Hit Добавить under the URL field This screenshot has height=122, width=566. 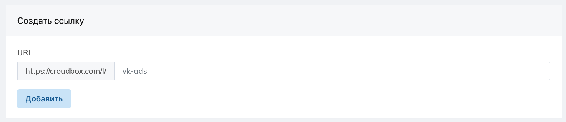(x=44, y=99)
